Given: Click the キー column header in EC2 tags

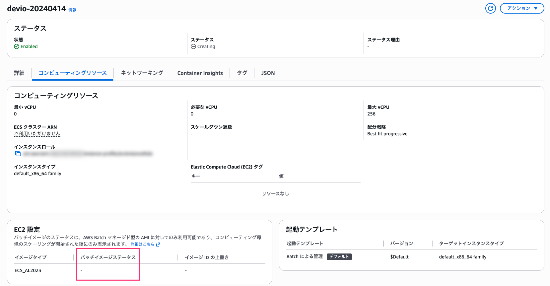Looking at the screenshot, I should (x=196, y=176).
